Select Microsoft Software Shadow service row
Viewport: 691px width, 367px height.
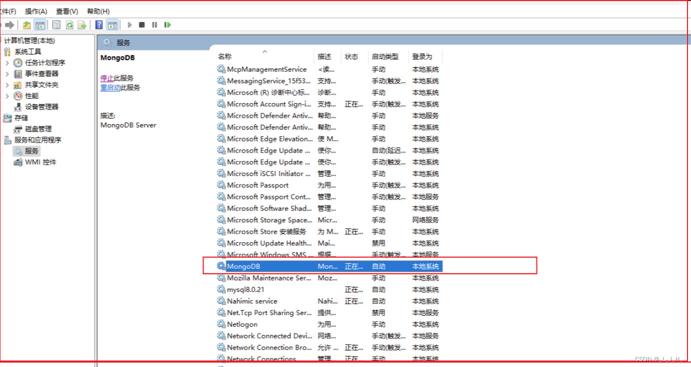[x=329, y=208]
